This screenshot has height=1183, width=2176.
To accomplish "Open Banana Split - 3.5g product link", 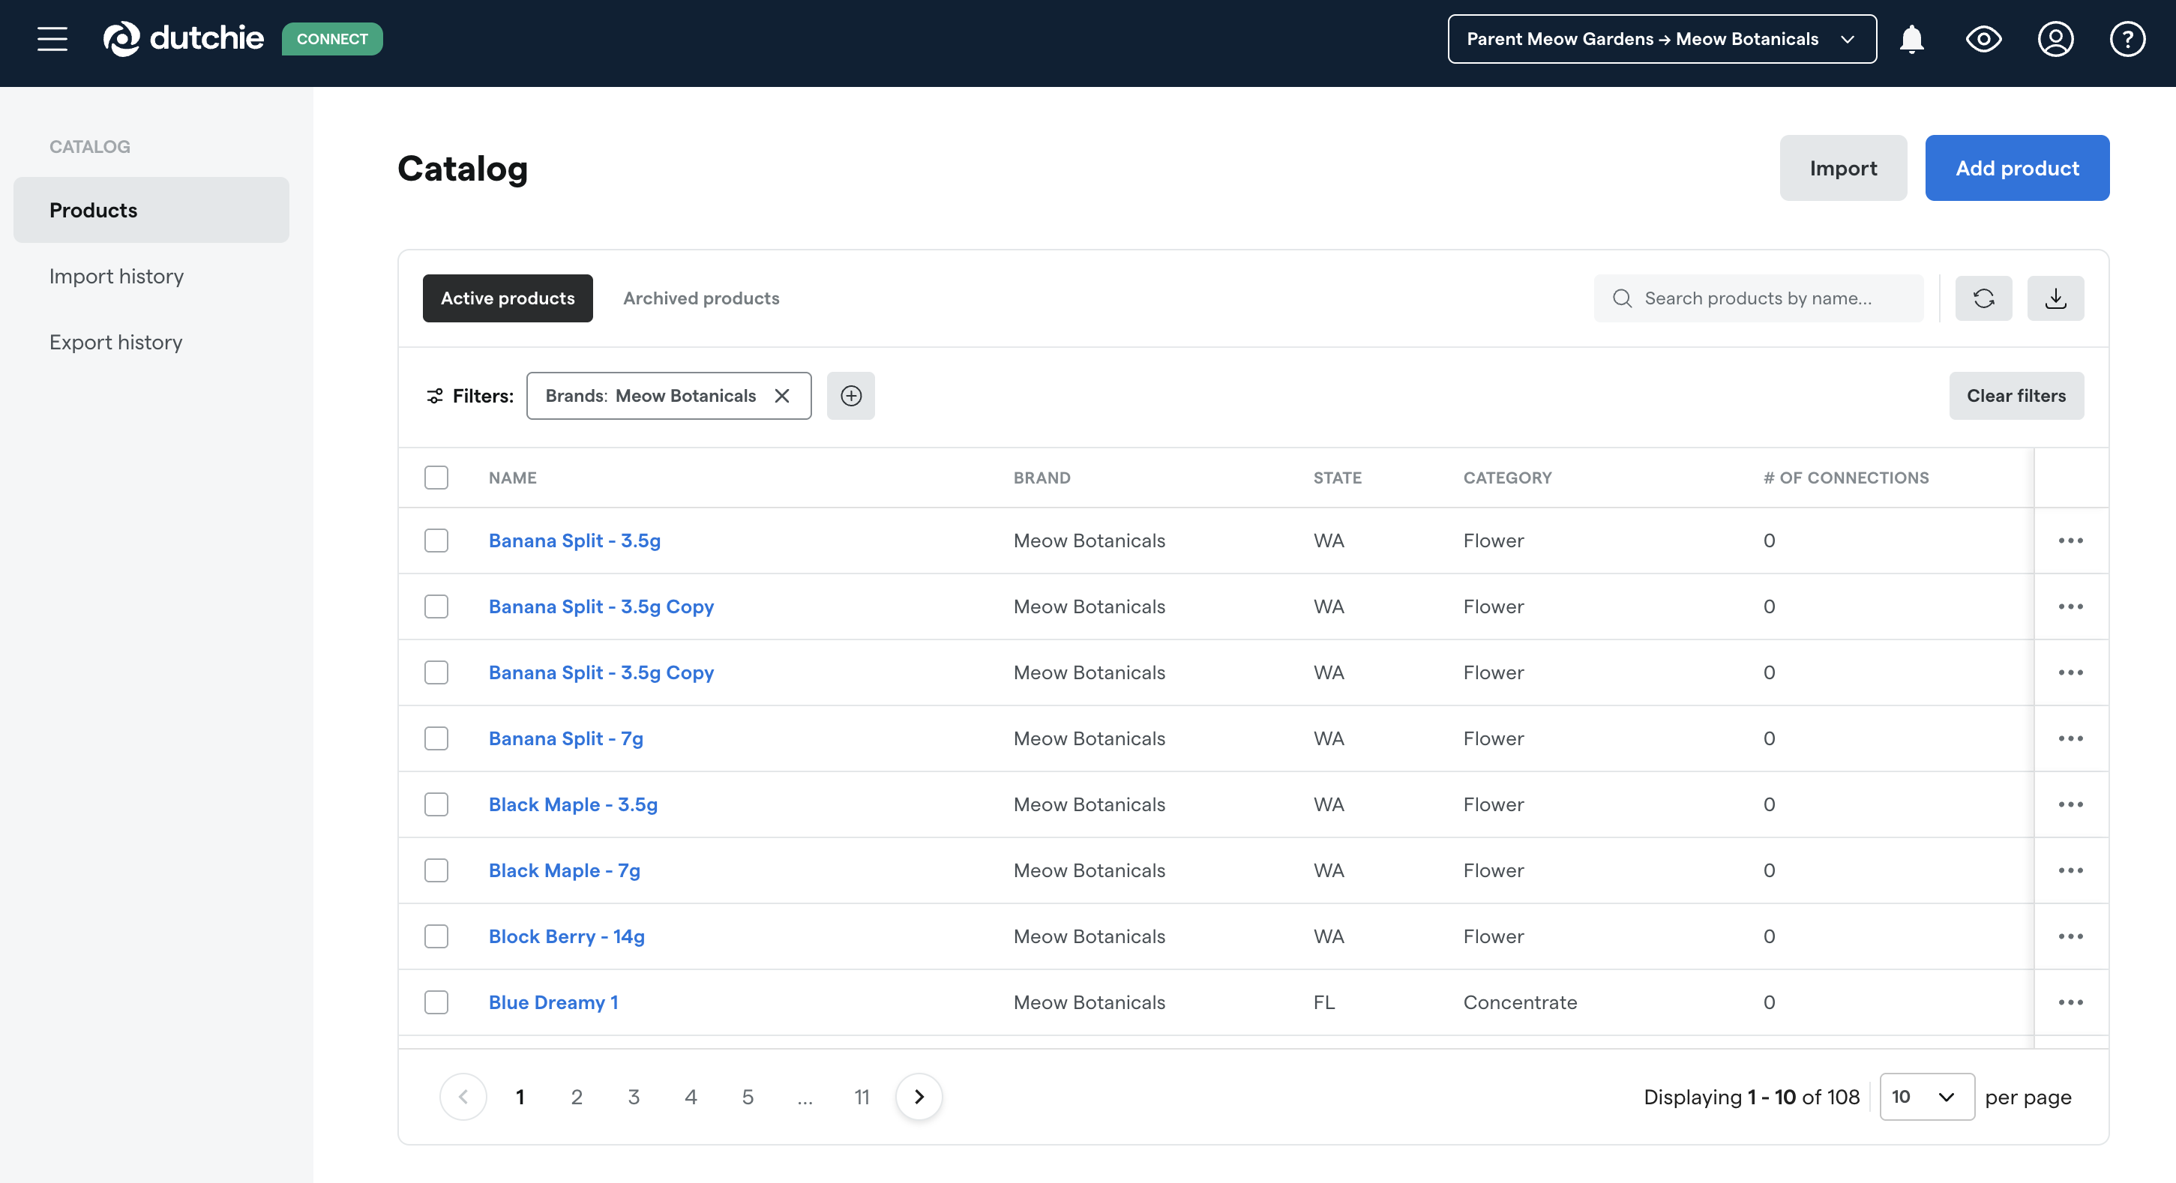I will click(x=574, y=541).
